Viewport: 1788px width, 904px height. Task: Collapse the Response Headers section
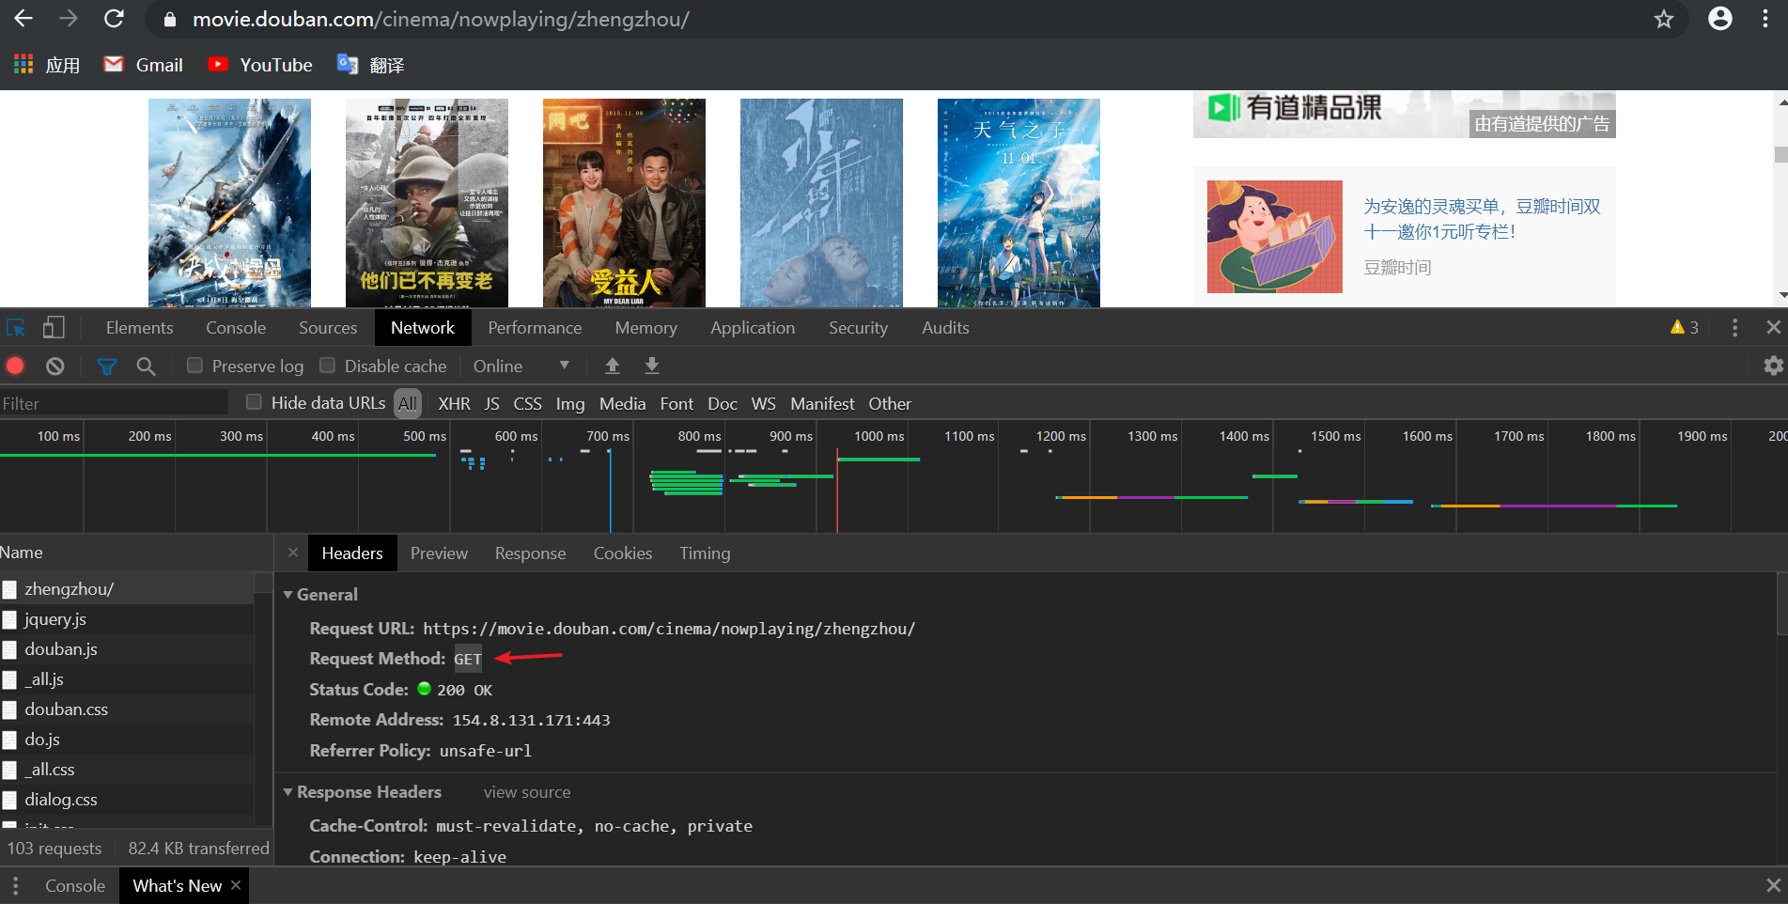point(288,792)
